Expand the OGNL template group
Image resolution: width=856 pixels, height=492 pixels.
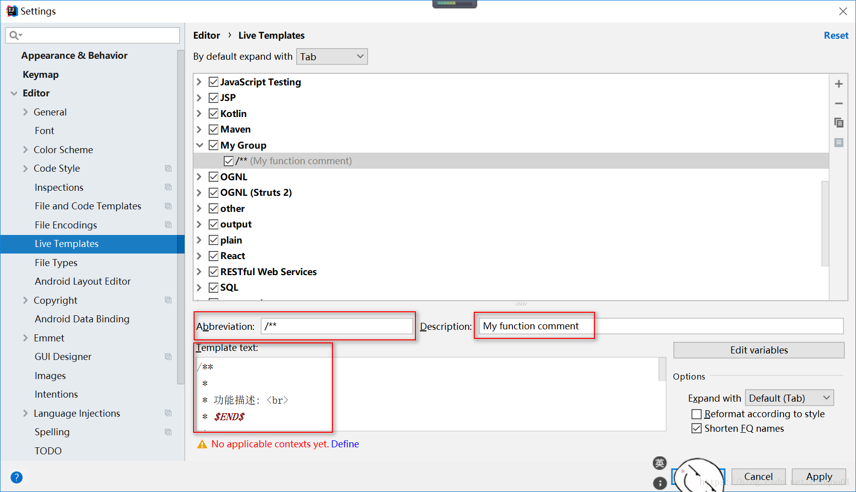tap(200, 177)
